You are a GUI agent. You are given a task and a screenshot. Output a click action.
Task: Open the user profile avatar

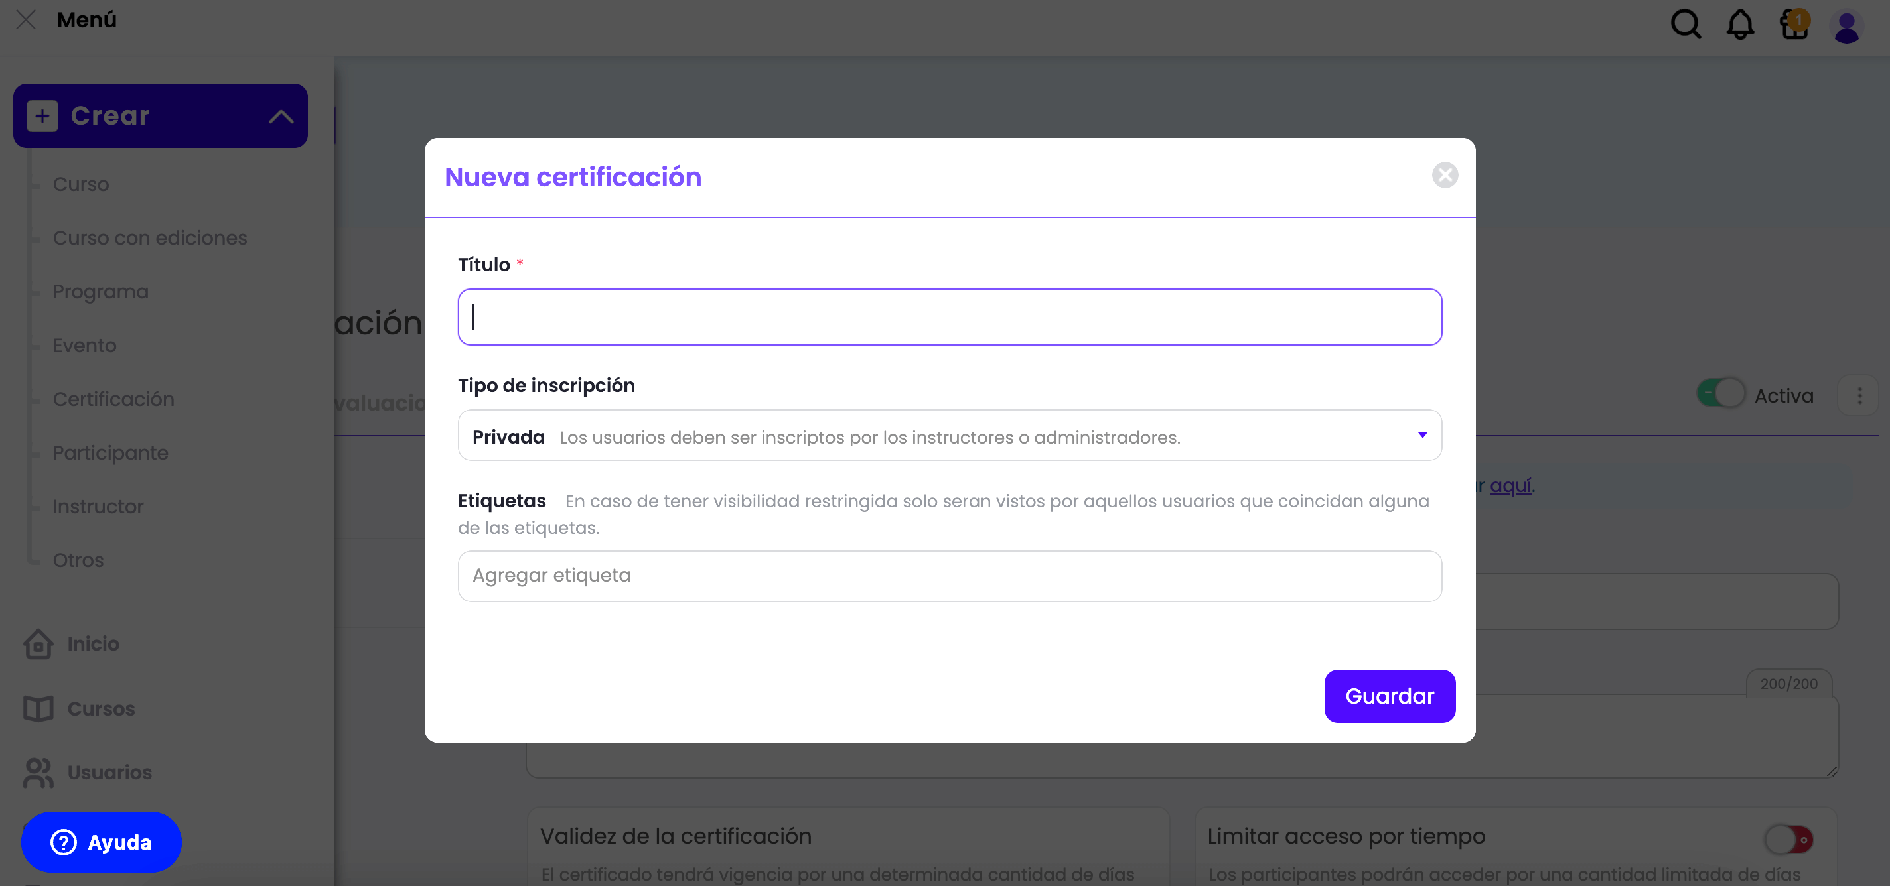click(x=1848, y=27)
